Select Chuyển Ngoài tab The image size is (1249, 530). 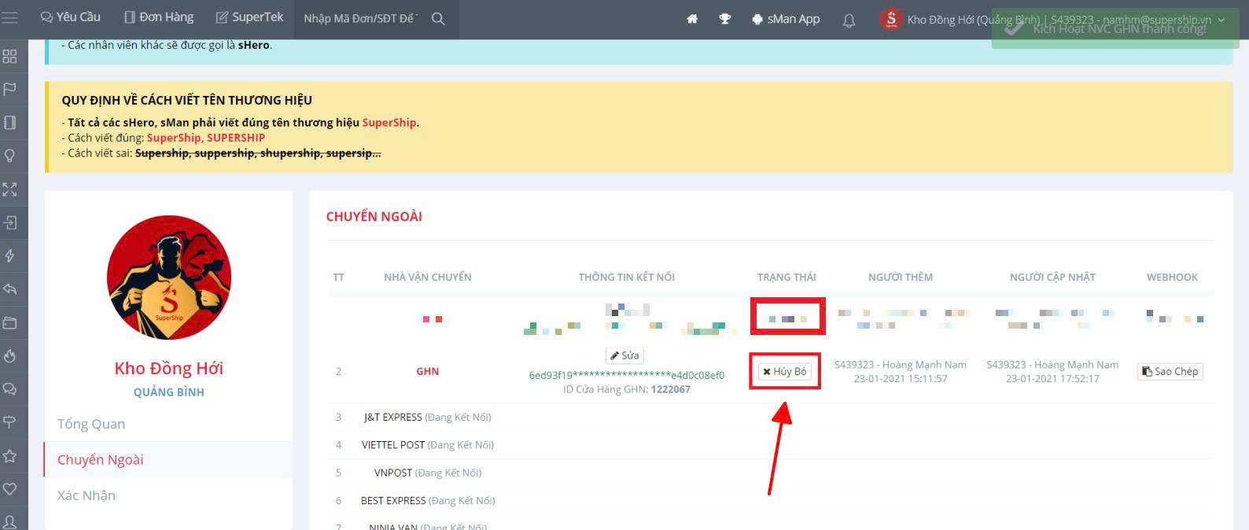click(168, 459)
